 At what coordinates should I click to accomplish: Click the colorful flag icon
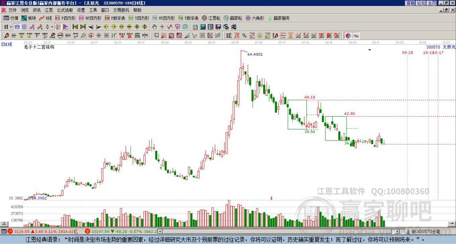66,27
